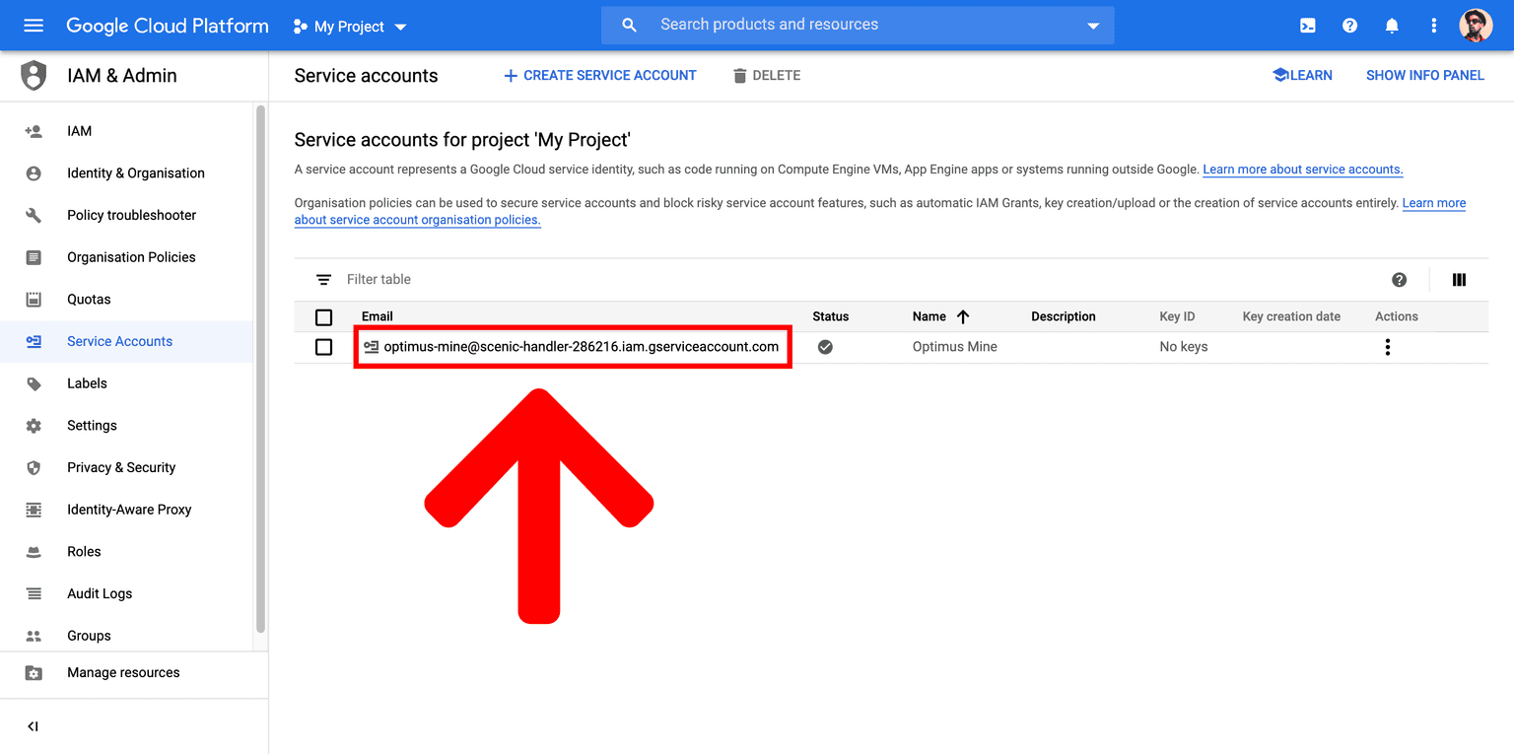The image size is (1514, 754).
Task: Click the filter funnel icon above the table
Action: (323, 279)
